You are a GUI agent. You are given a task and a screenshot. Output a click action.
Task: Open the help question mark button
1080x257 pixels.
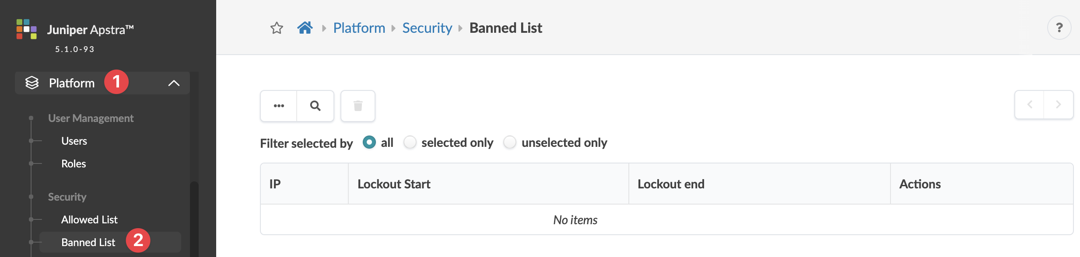(1059, 28)
